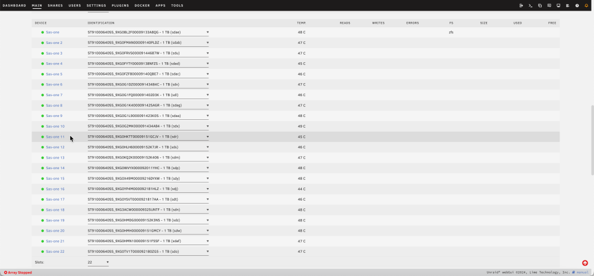Image resolution: width=594 pixels, height=276 pixels.
Task: Open the Sas-one 7 device link
Action: 54,95
